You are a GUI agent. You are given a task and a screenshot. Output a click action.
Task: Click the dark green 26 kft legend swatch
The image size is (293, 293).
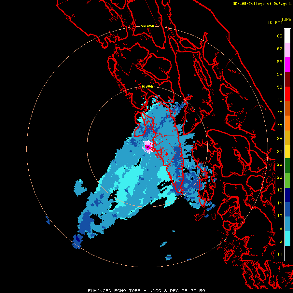287,166
